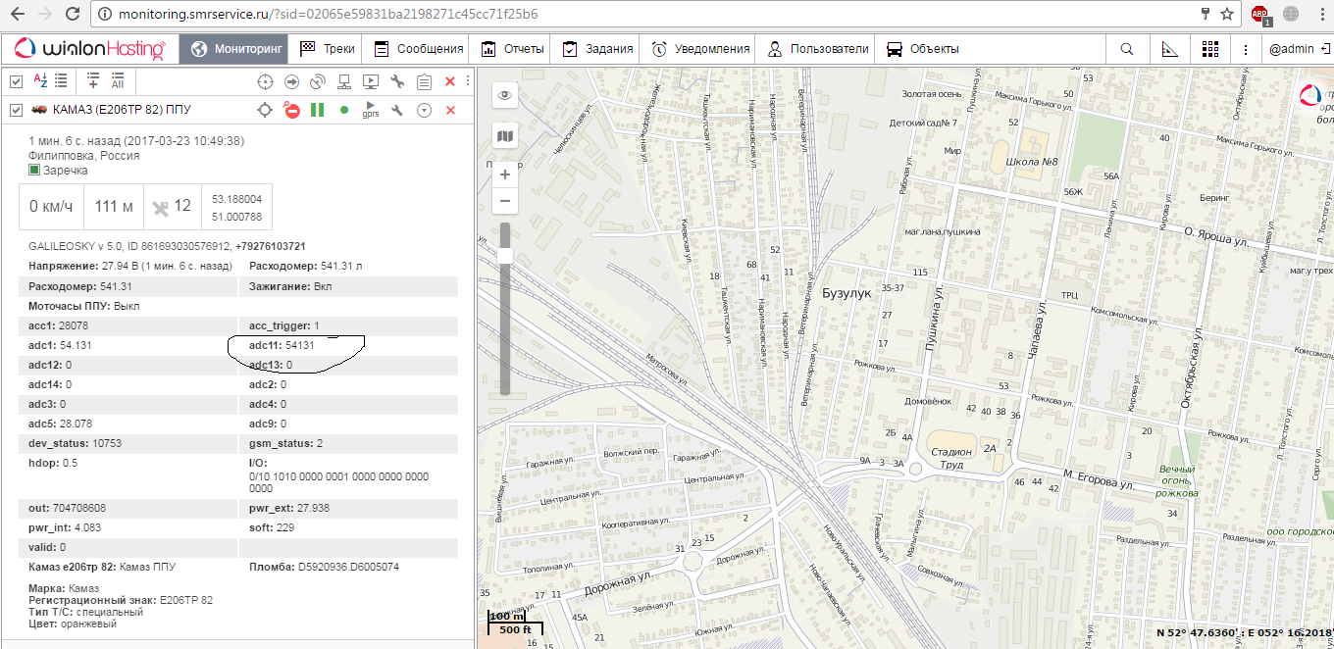Viewport: 1334px width, 649px height.
Task: Expand the КАМАЗ unit actions dropdown arrow
Action: click(424, 111)
